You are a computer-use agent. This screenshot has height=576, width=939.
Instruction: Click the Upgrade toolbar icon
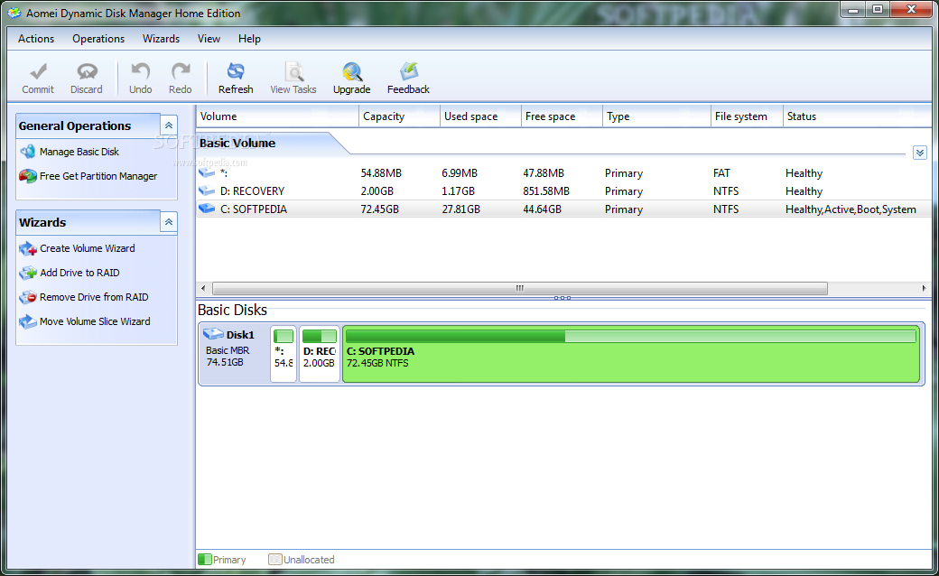click(351, 72)
